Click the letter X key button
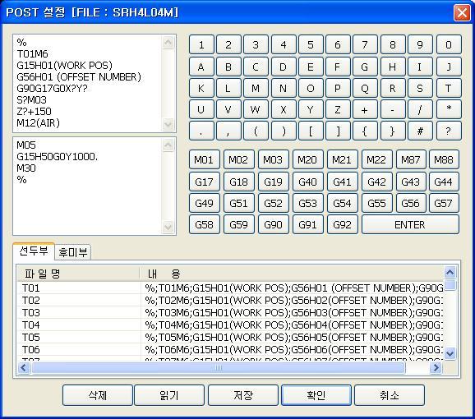This screenshot has height=419, width=475. [284, 109]
